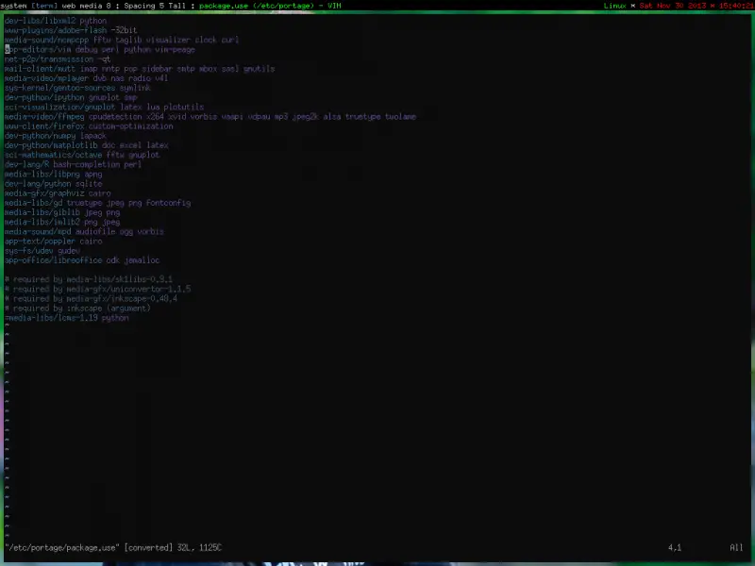Click the media-video/mplayer line
Image resolution: width=755 pixels, height=566 pixels.
pyautogui.click(x=86, y=78)
